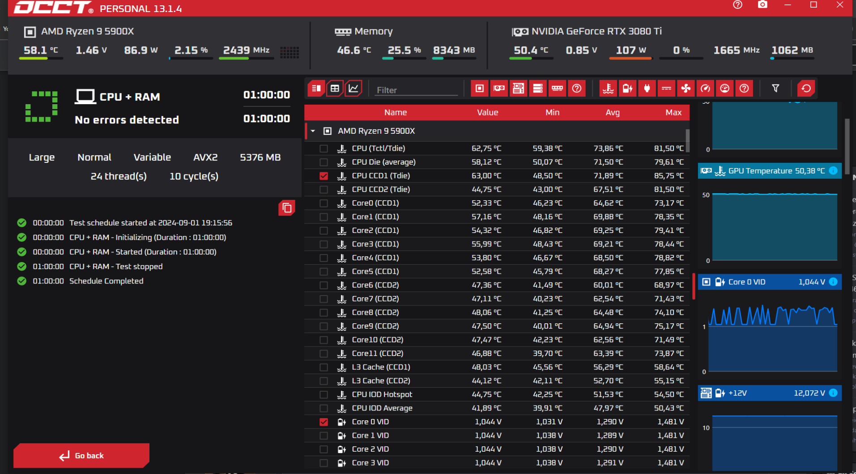This screenshot has height=474, width=856.
Task: Show info for the GPU Temperature graph
Action: click(x=833, y=170)
